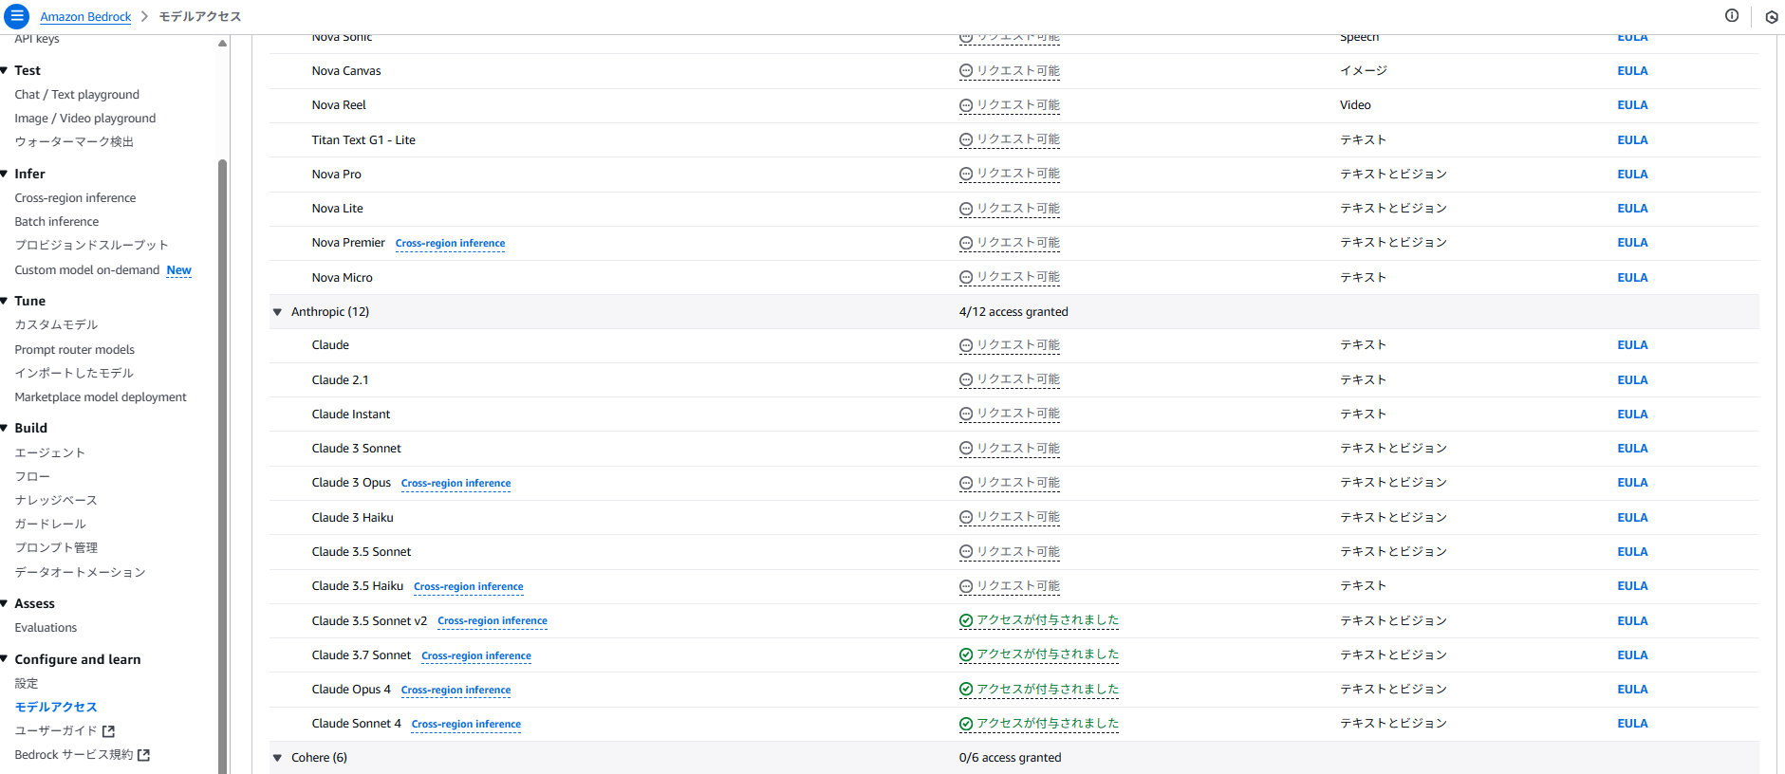The width and height of the screenshot is (1785, 774).
Task: Click the status icon for Nova Canvas
Action: coord(966,71)
